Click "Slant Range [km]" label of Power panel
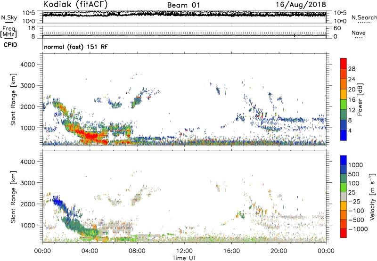377x261 pixels. coord(13,99)
